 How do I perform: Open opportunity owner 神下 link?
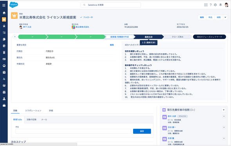[x=27, y=27]
